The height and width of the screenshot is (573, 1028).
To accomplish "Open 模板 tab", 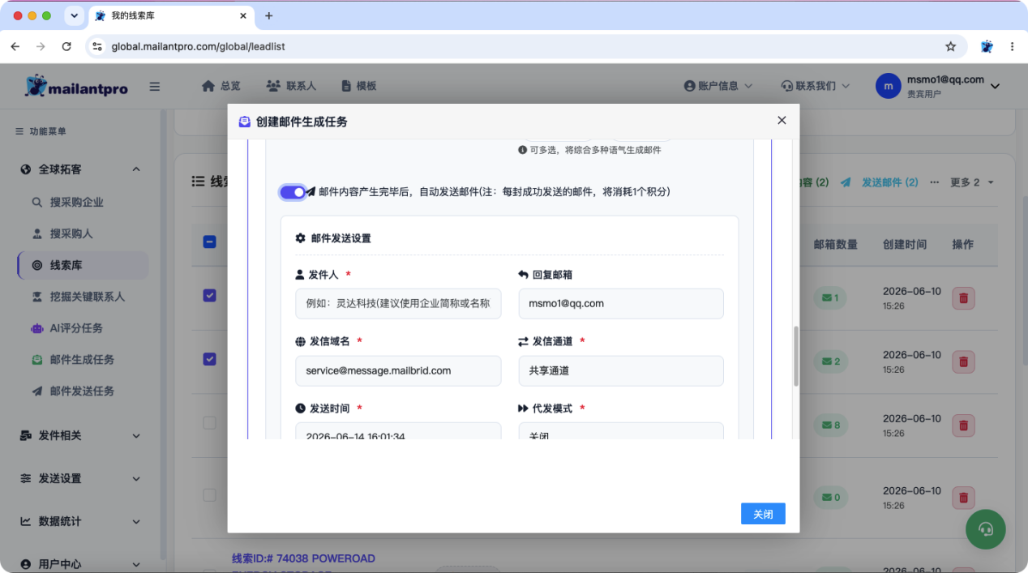I will click(358, 86).
